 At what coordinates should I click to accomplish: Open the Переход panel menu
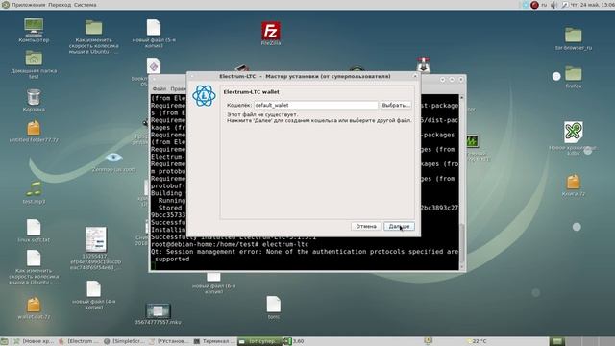(x=60, y=5)
